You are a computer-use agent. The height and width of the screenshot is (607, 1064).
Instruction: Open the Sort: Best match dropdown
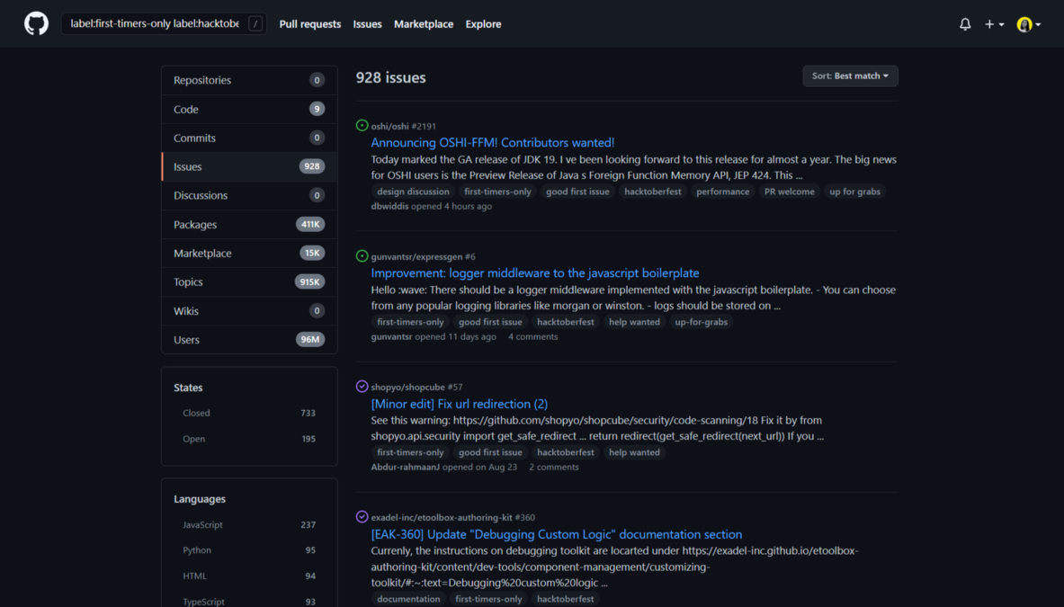[x=850, y=76]
